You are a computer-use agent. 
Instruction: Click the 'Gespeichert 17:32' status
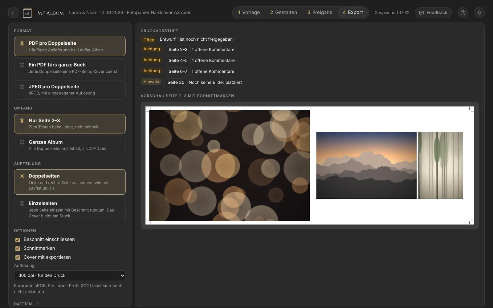(392, 13)
